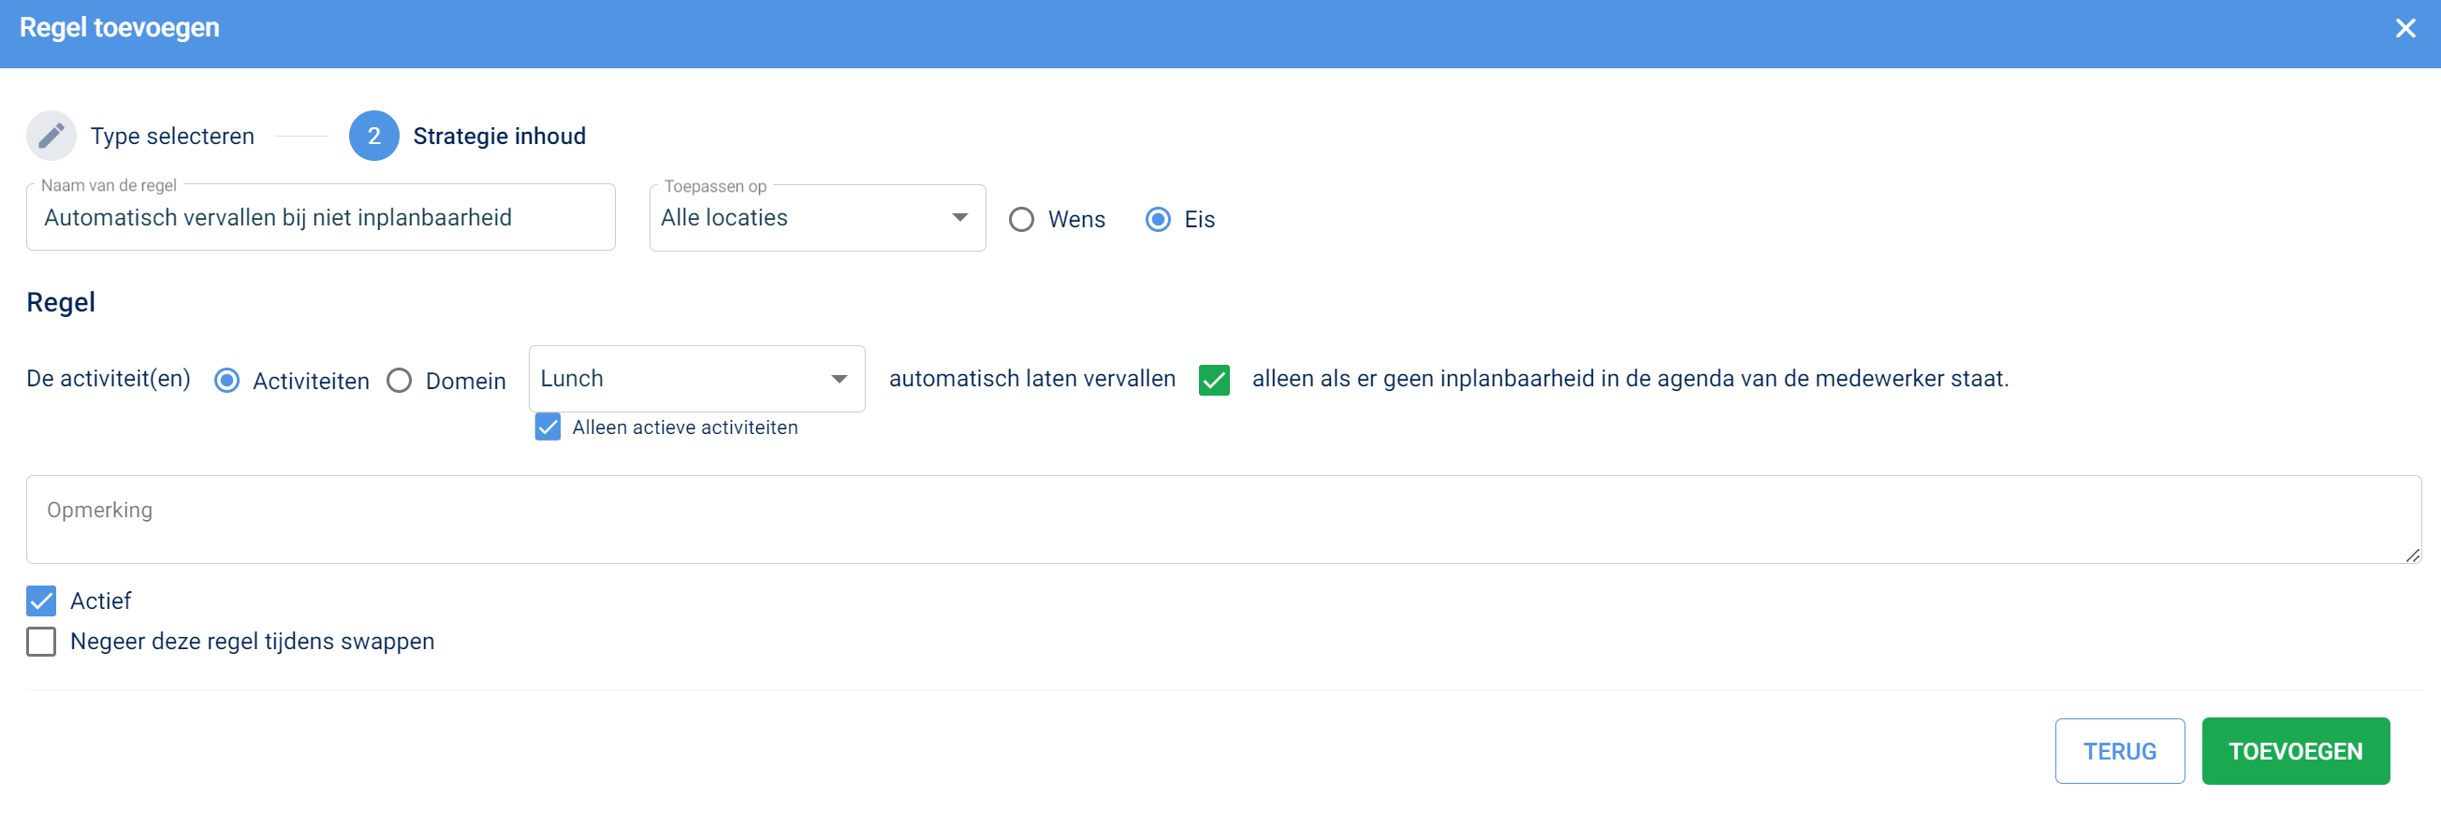Choose the Activiteiten radio option
This screenshot has height=825, width=2441.
(x=227, y=381)
